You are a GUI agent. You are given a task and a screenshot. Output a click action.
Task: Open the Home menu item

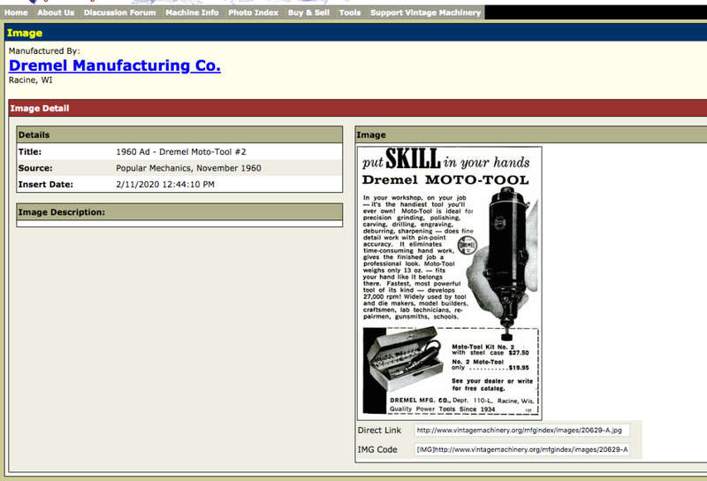tap(16, 12)
